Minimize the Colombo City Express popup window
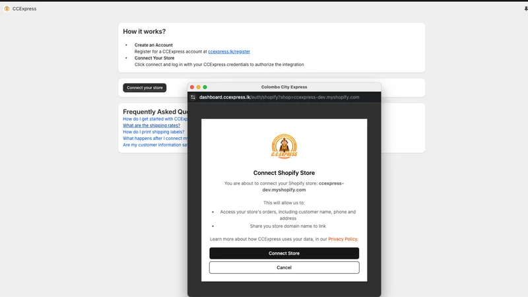Screen dimensions: 528x297 click(x=199, y=87)
